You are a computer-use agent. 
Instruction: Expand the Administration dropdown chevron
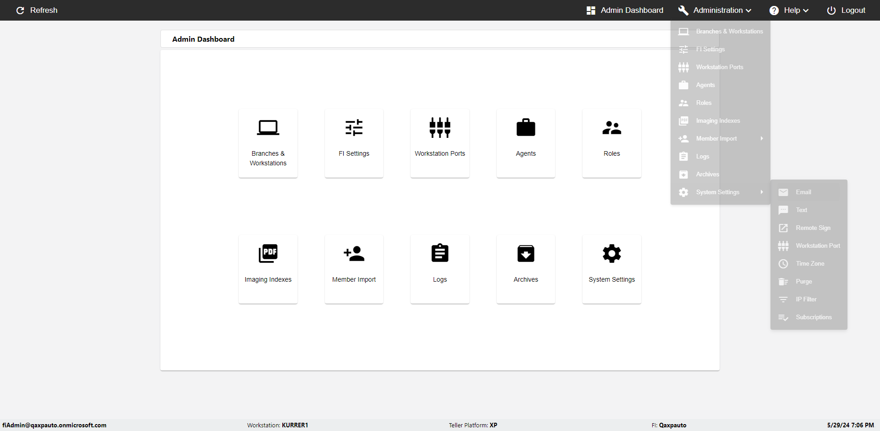[x=748, y=11]
